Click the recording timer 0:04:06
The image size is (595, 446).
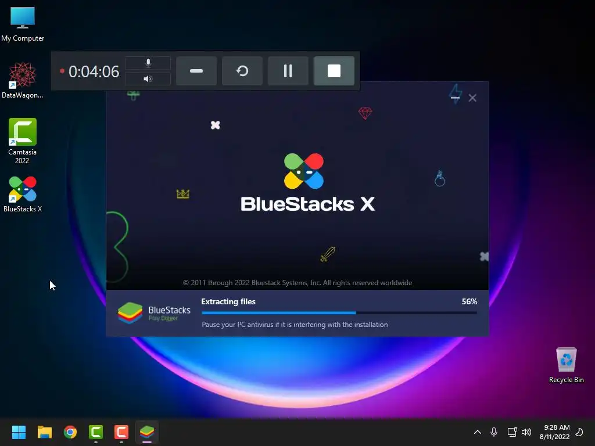[x=94, y=71]
